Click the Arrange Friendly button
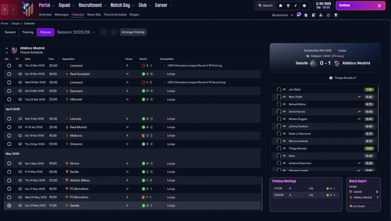 coord(133,32)
